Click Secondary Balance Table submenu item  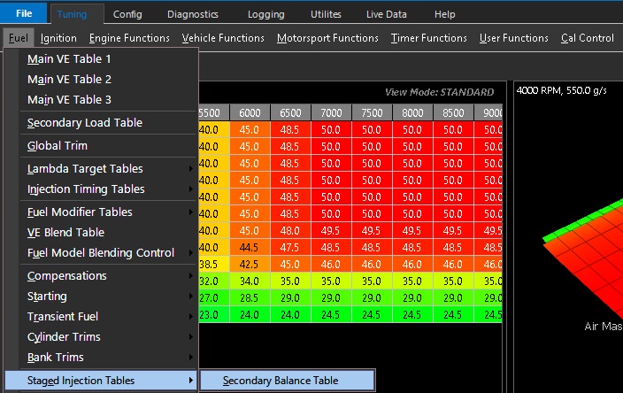click(x=281, y=381)
